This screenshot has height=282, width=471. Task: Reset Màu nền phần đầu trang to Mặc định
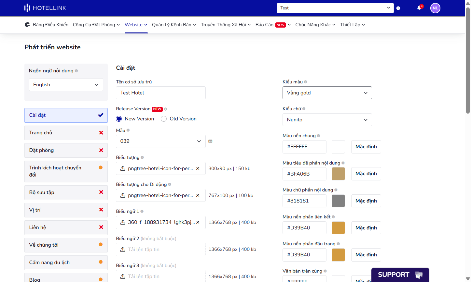click(366, 255)
